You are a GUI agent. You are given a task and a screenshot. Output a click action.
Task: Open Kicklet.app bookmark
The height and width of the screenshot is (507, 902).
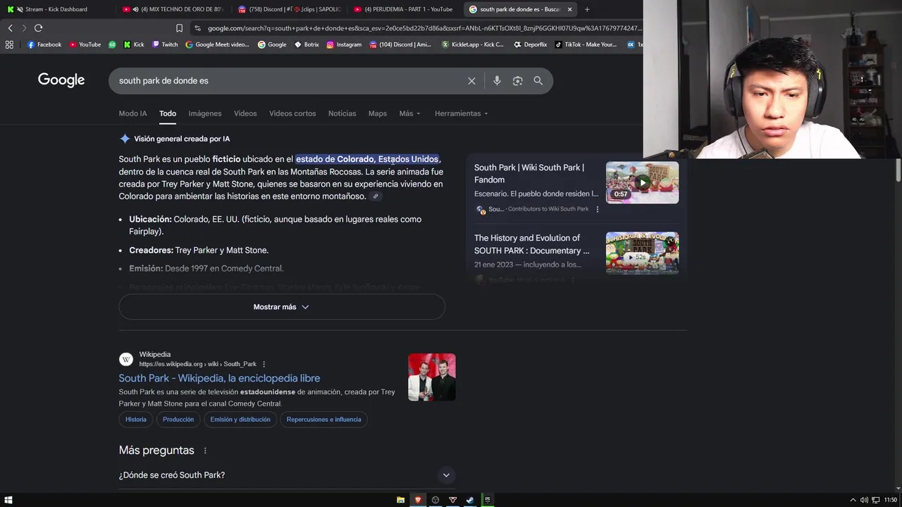tap(473, 44)
